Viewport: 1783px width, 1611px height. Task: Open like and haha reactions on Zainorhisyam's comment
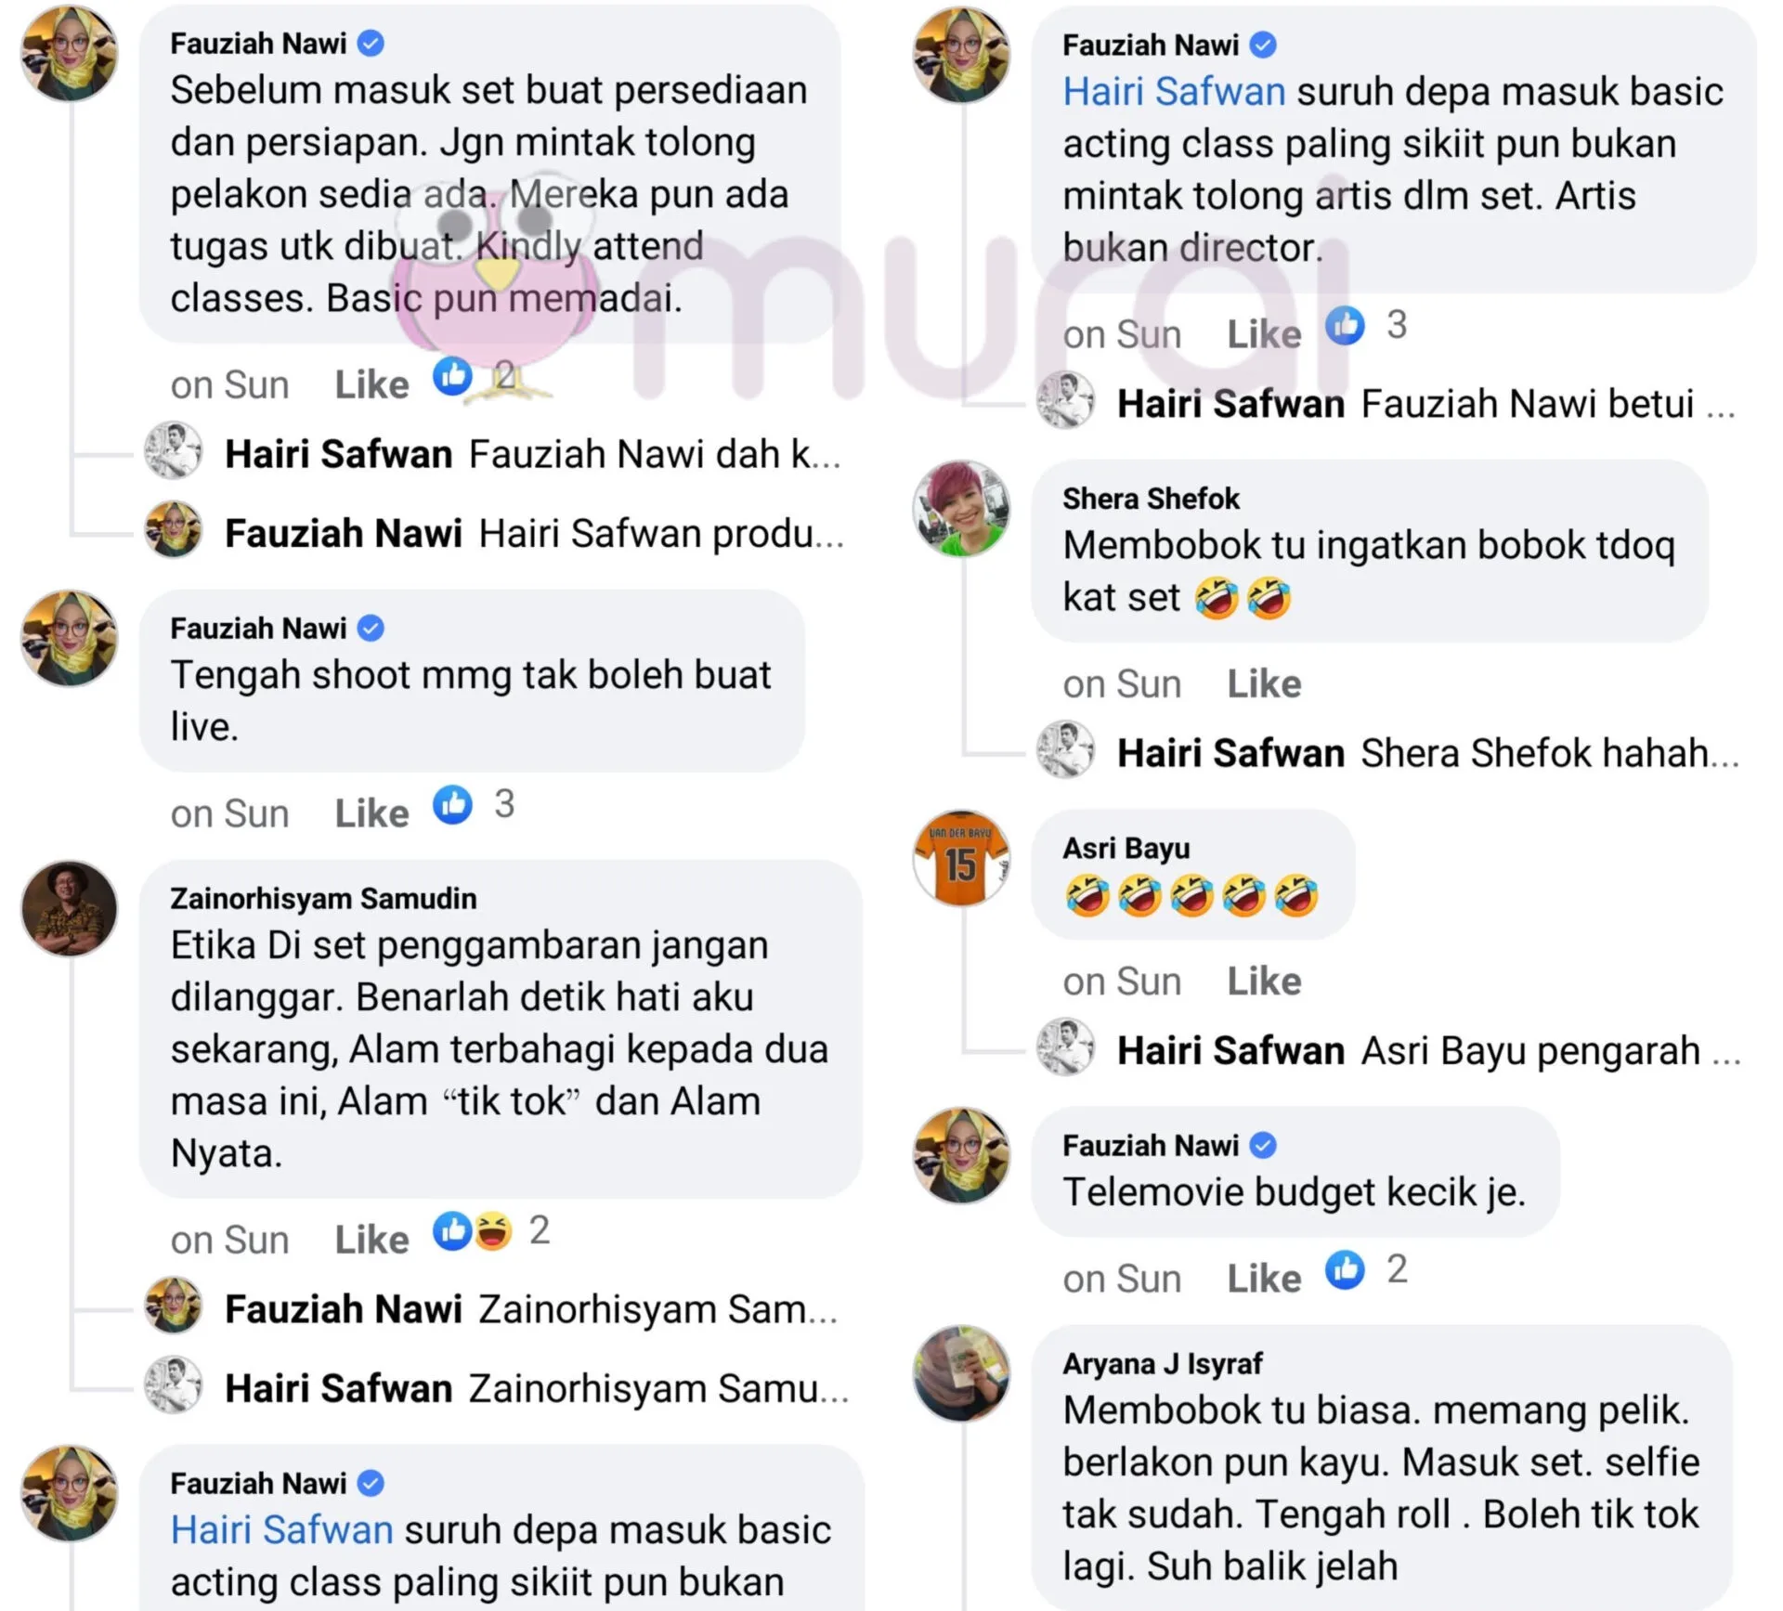point(473,1231)
